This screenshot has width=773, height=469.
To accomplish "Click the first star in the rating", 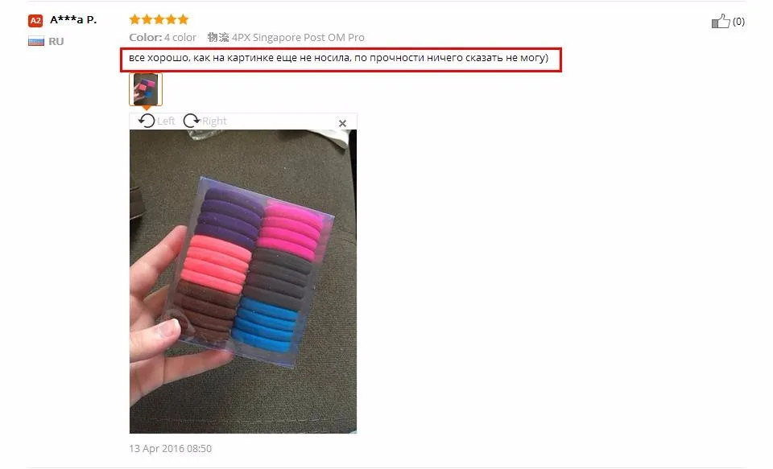I will [134, 19].
